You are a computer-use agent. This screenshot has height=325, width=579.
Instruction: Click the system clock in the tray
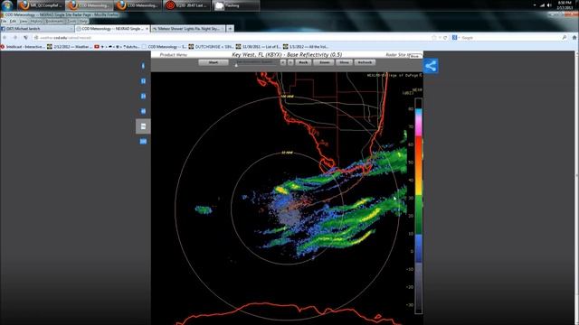pyautogui.click(x=565, y=5)
